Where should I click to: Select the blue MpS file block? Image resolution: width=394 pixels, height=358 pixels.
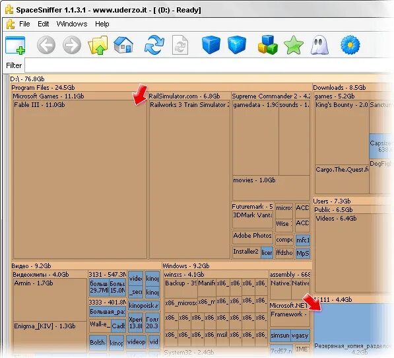pos(303,253)
